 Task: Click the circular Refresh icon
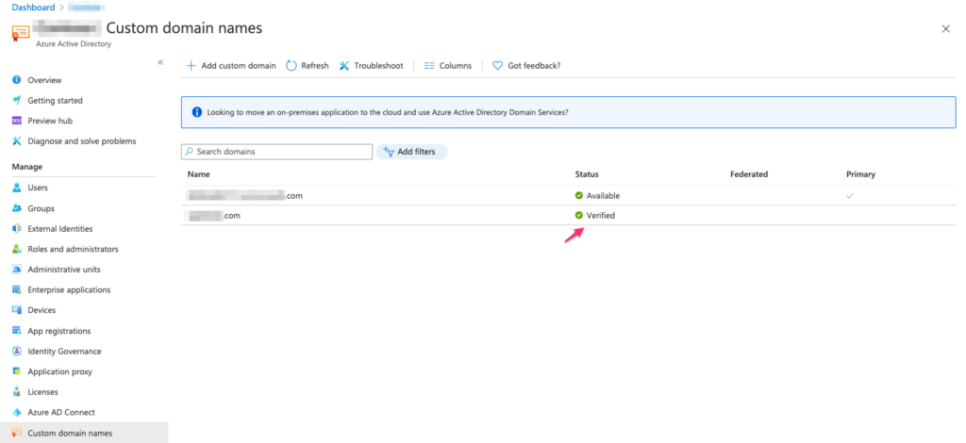(x=291, y=65)
